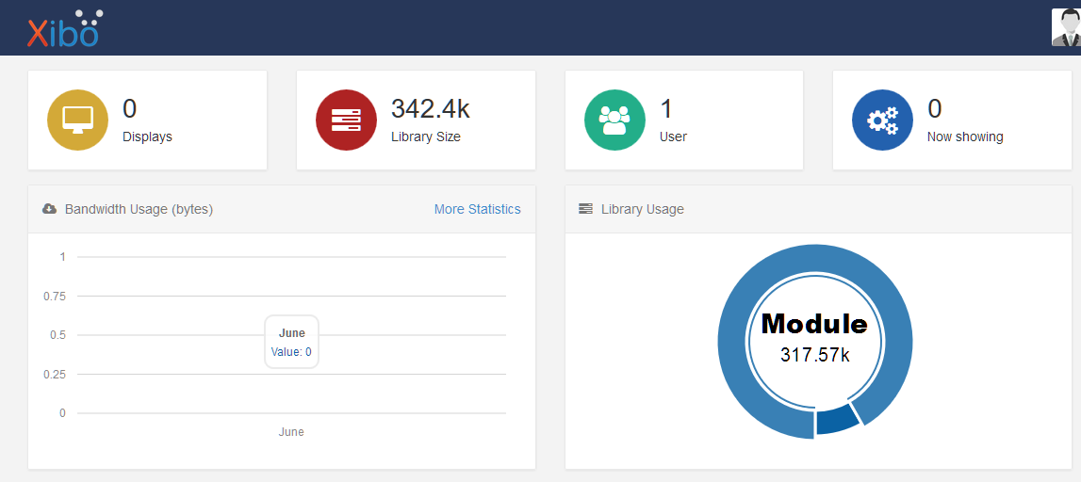Click the cloud download icon beside Bandwidth Usage
Image resolution: width=1081 pixels, height=482 pixels.
pyautogui.click(x=49, y=209)
